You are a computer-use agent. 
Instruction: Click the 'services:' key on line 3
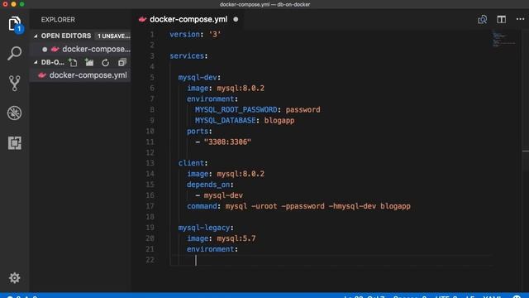point(188,55)
